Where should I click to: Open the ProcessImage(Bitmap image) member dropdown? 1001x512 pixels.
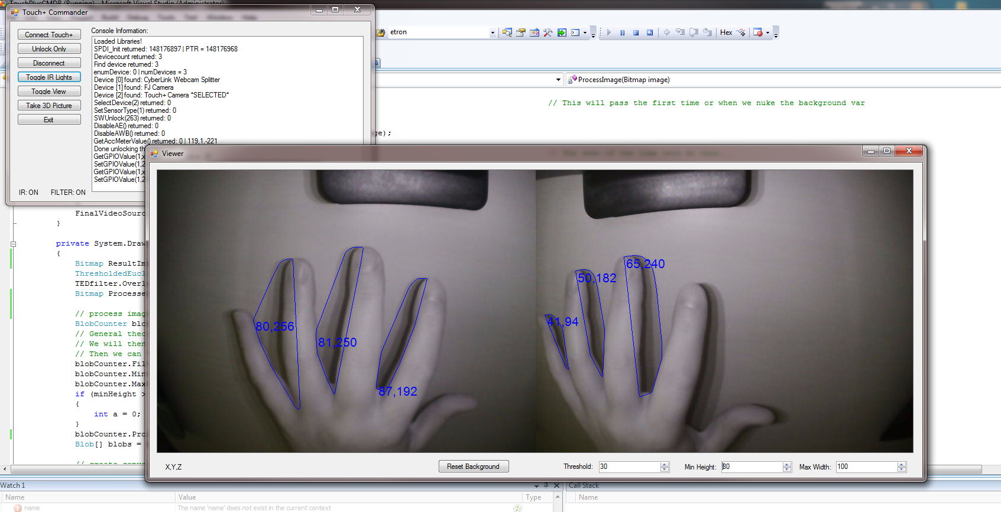(x=783, y=80)
